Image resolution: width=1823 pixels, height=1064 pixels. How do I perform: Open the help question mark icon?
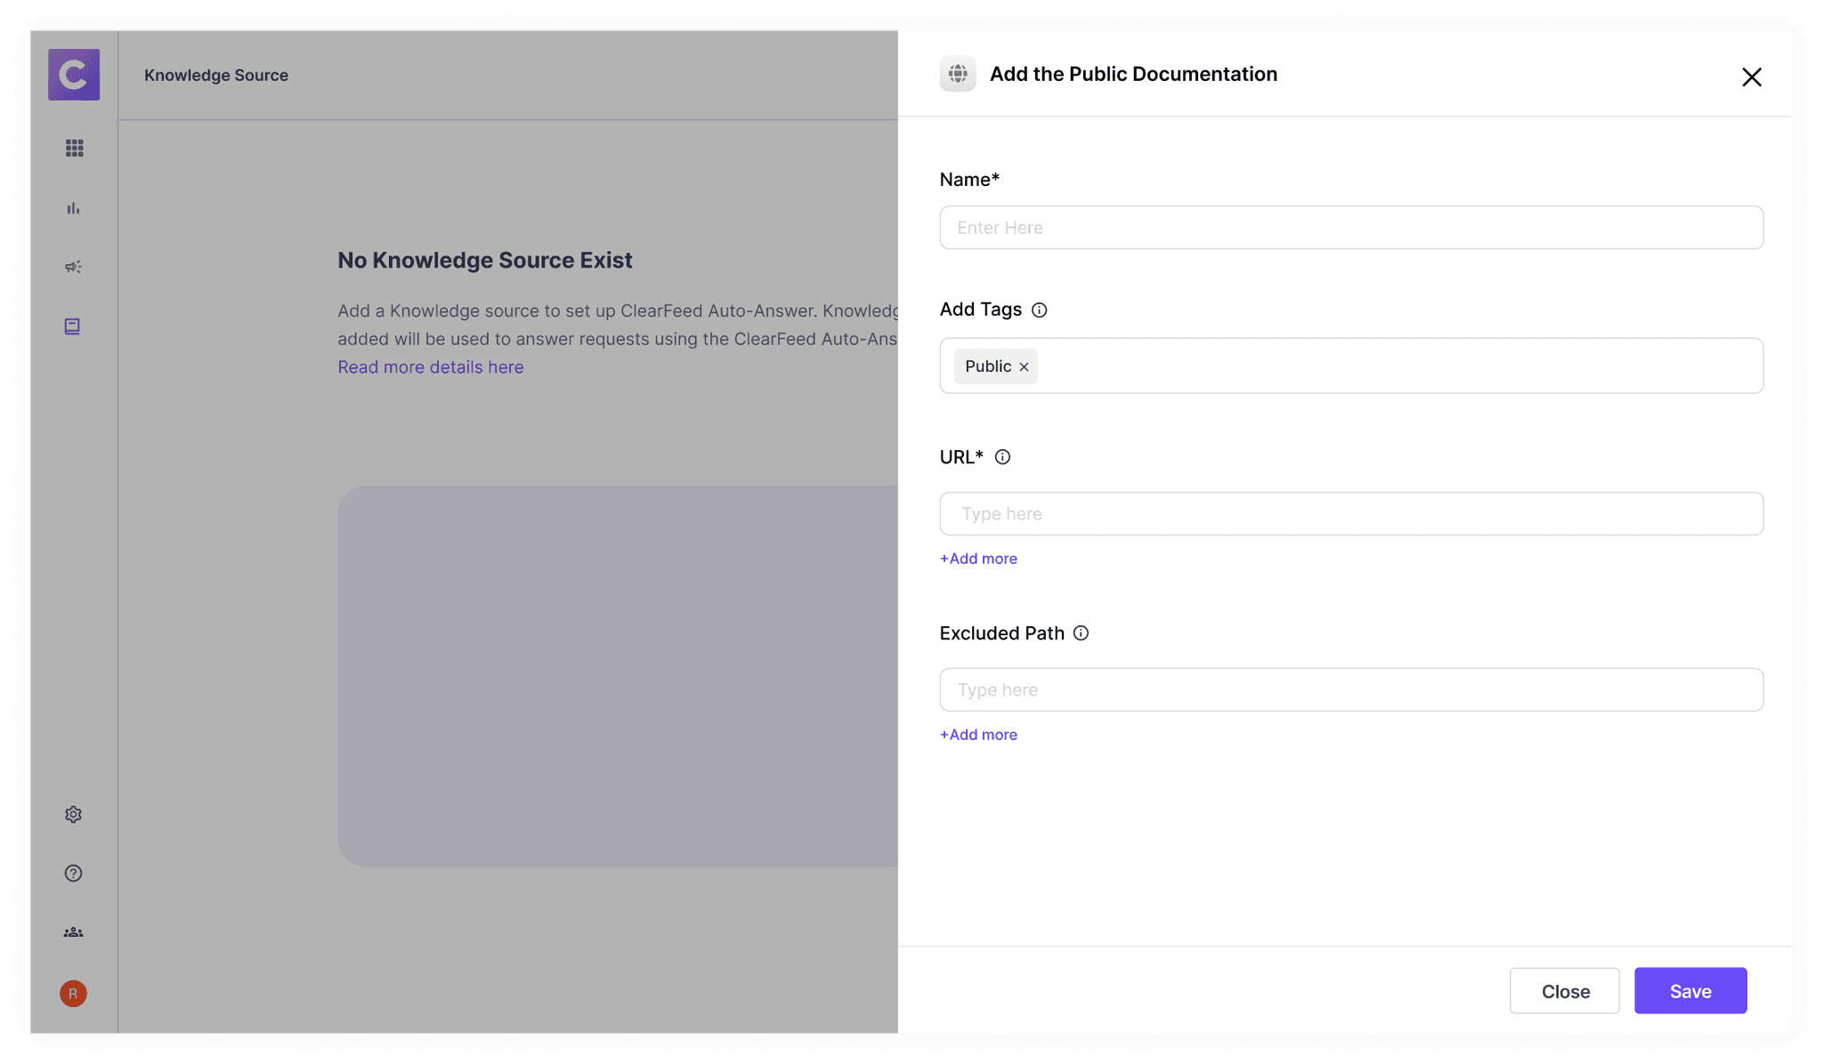[74, 873]
